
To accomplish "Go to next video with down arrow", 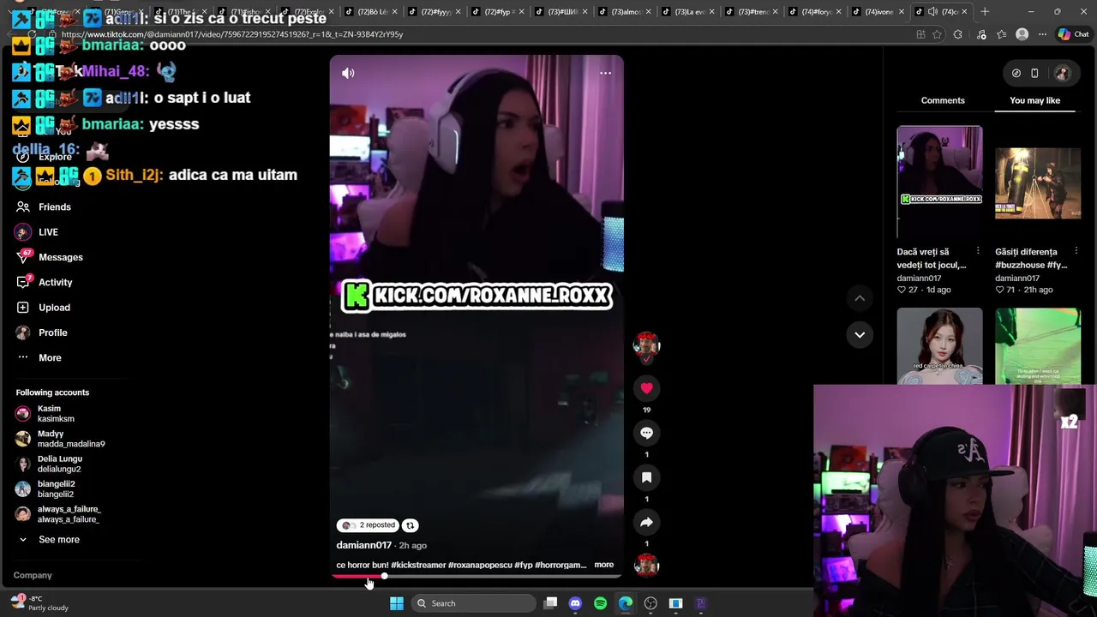I will (860, 334).
